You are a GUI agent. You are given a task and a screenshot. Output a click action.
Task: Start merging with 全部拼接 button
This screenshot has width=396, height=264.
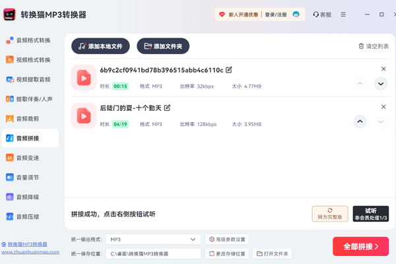(x=360, y=247)
